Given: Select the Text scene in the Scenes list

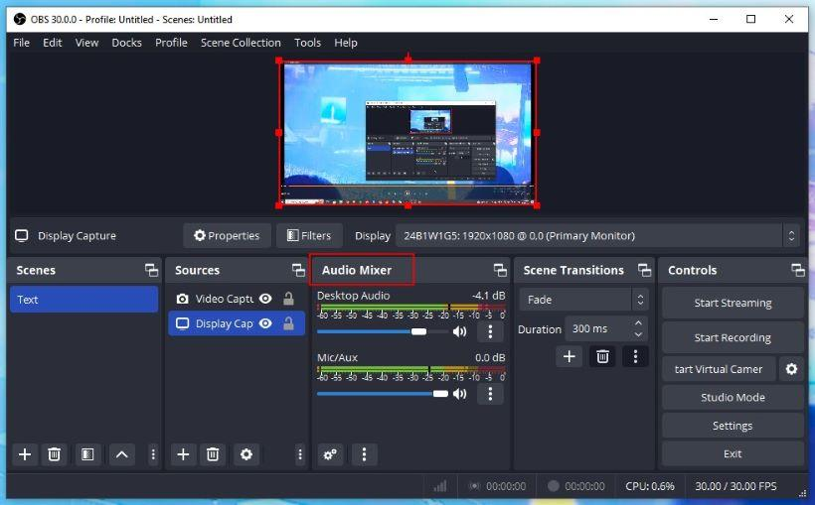Looking at the screenshot, I should pos(83,300).
